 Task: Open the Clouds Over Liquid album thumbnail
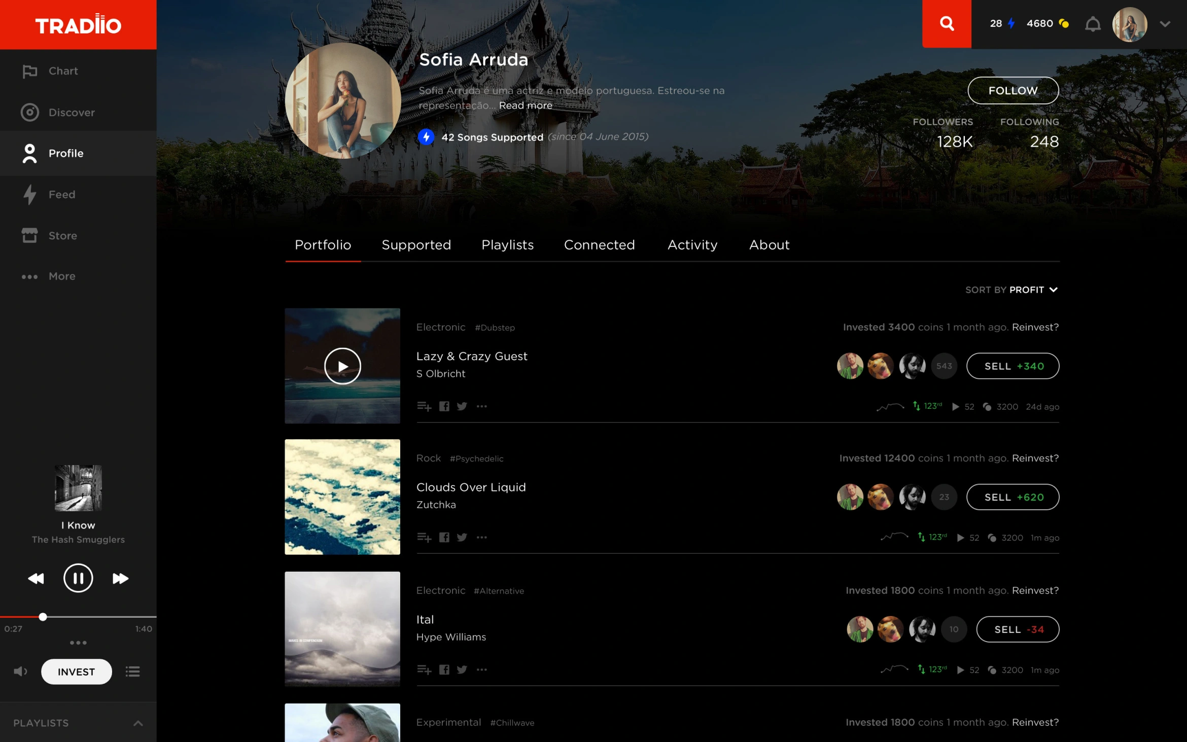pyautogui.click(x=342, y=497)
